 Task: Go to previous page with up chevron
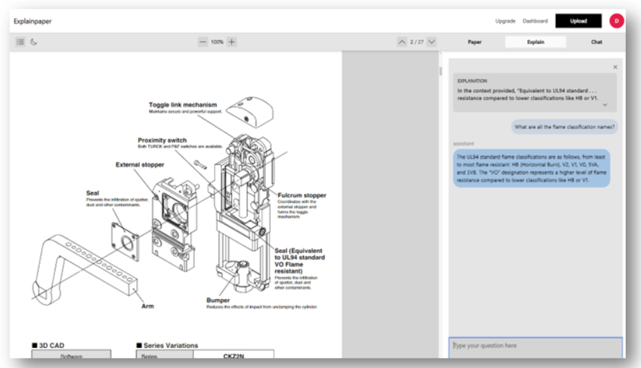402,42
